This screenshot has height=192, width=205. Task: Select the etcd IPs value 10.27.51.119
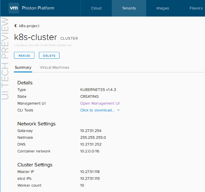90,179
